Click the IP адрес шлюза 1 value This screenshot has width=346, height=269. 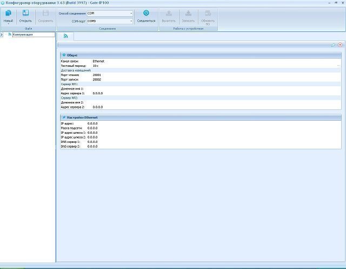pyautogui.click(x=92, y=133)
